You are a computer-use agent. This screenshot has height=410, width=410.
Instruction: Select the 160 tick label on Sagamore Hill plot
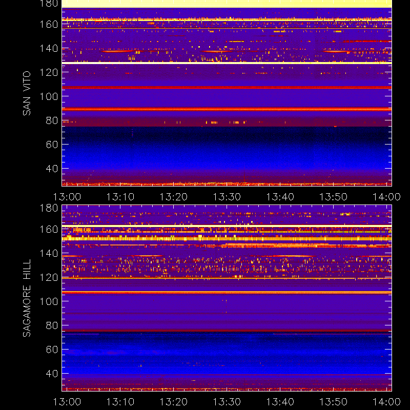[x=49, y=230]
